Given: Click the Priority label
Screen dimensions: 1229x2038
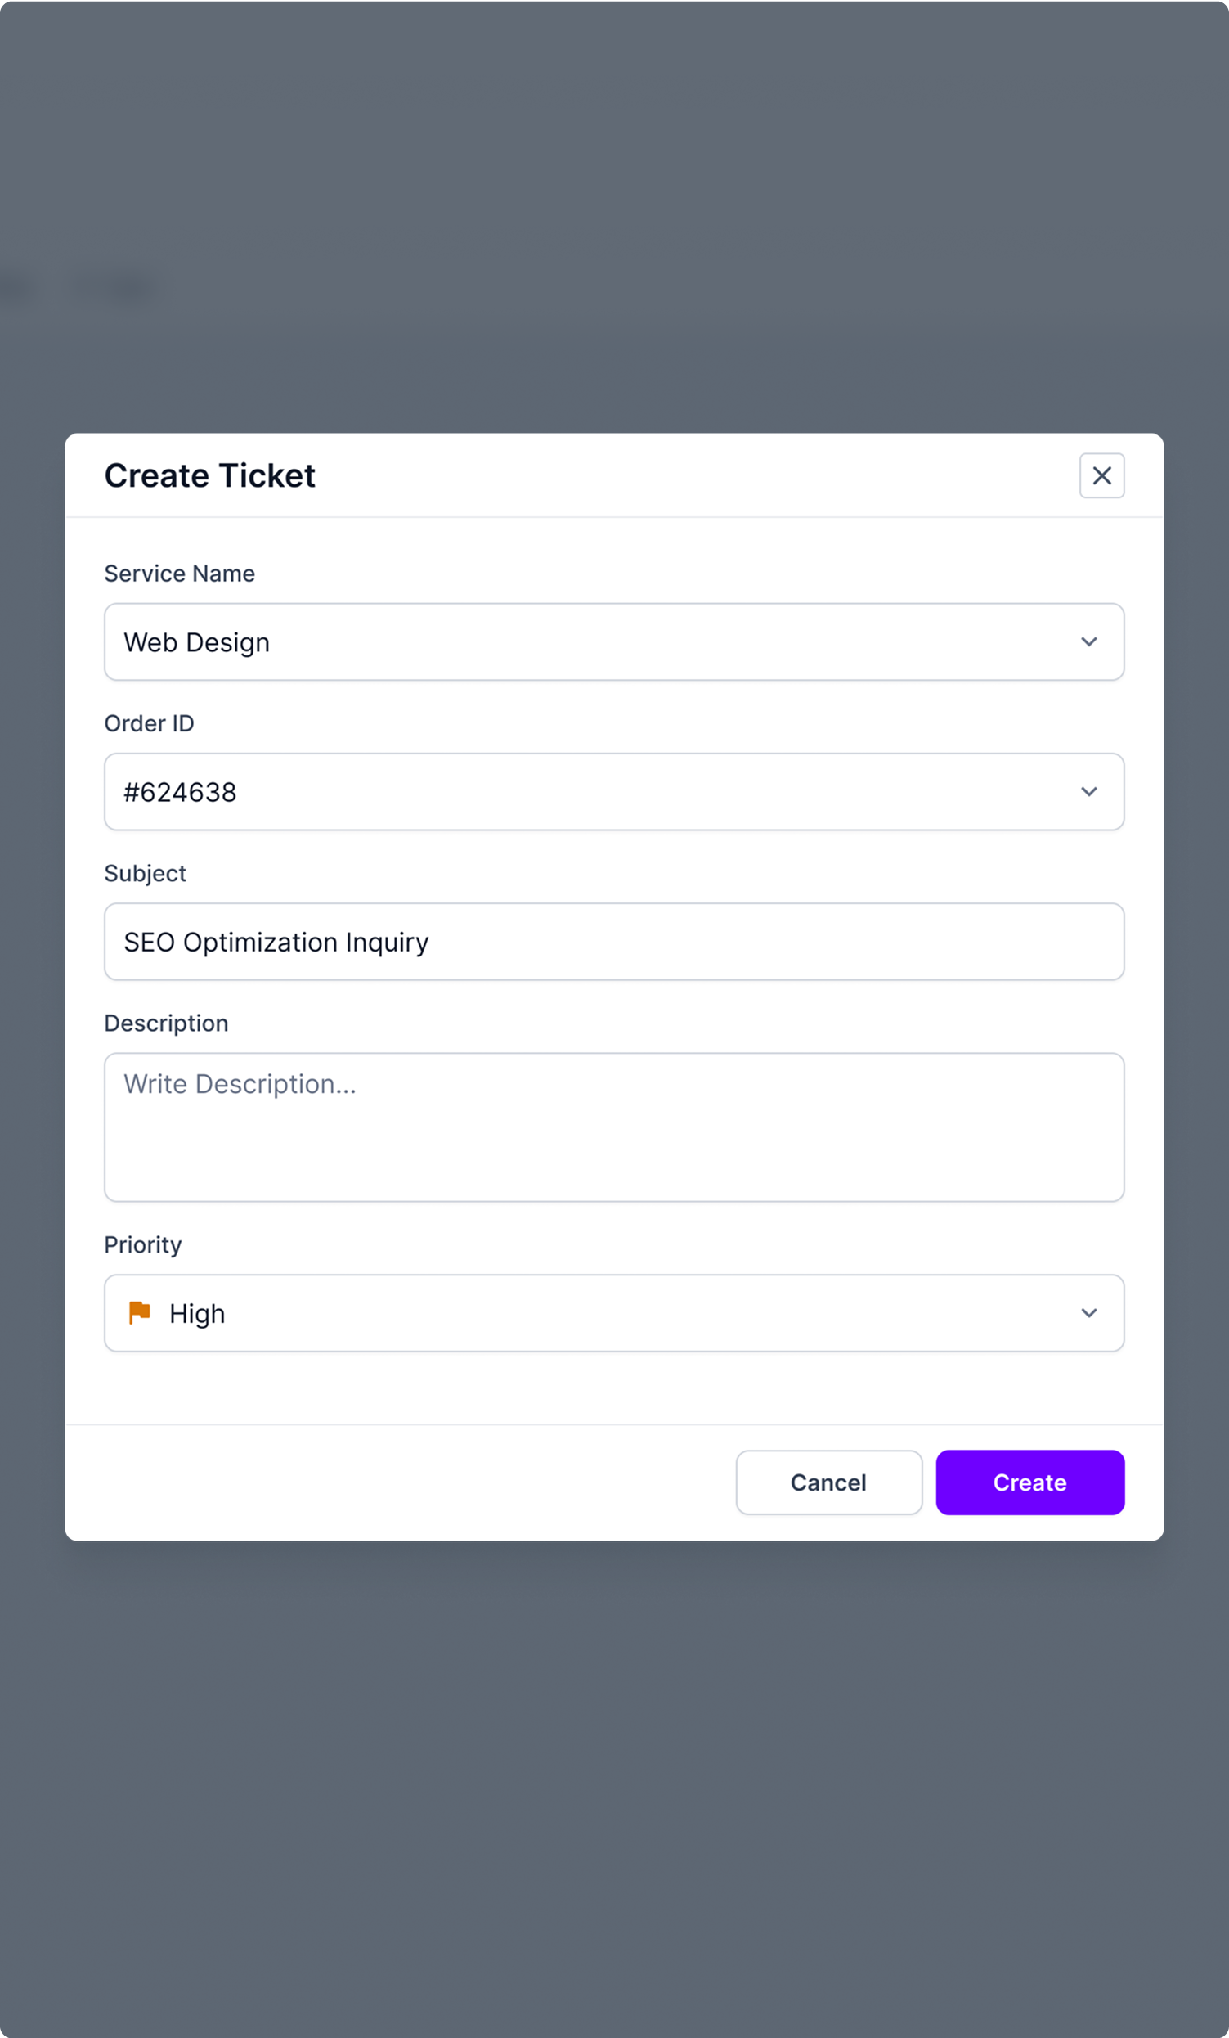Looking at the screenshot, I should [143, 1244].
